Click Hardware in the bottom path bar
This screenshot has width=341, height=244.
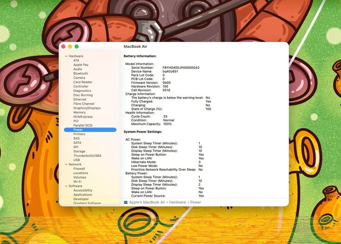pyautogui.click(x=177, y=202)
